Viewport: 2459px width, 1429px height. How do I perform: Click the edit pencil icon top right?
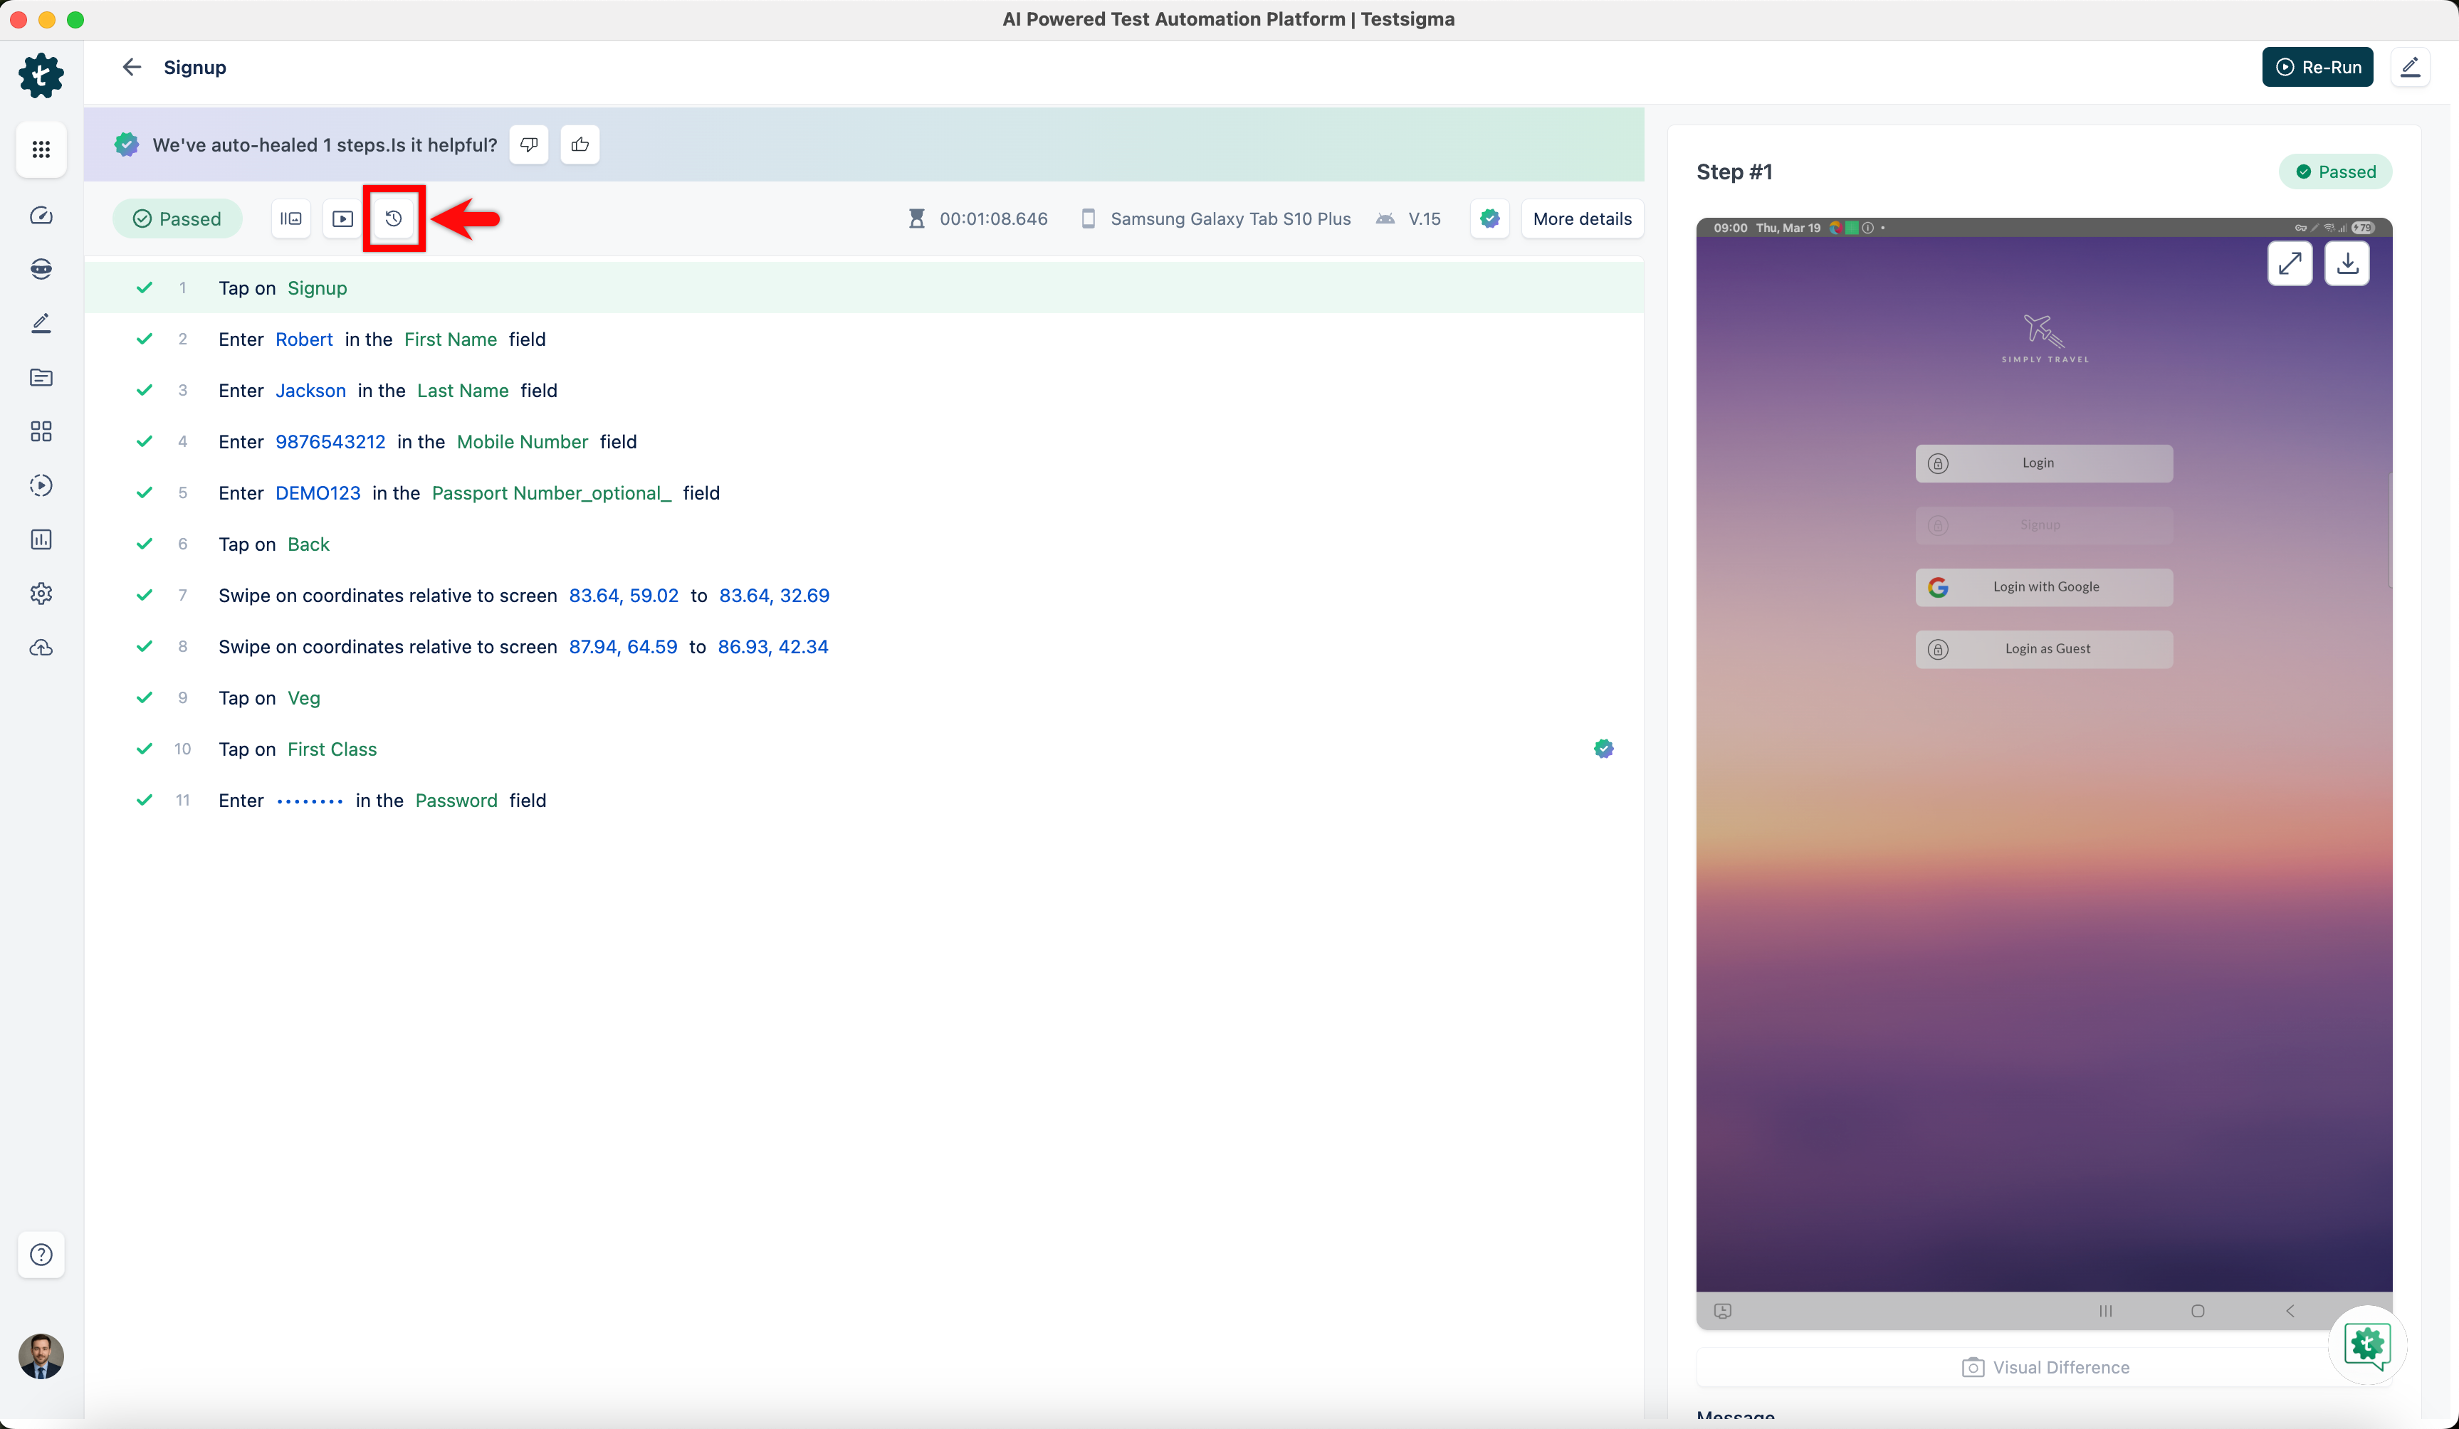pyautogui.click(x=2409, y=68)
